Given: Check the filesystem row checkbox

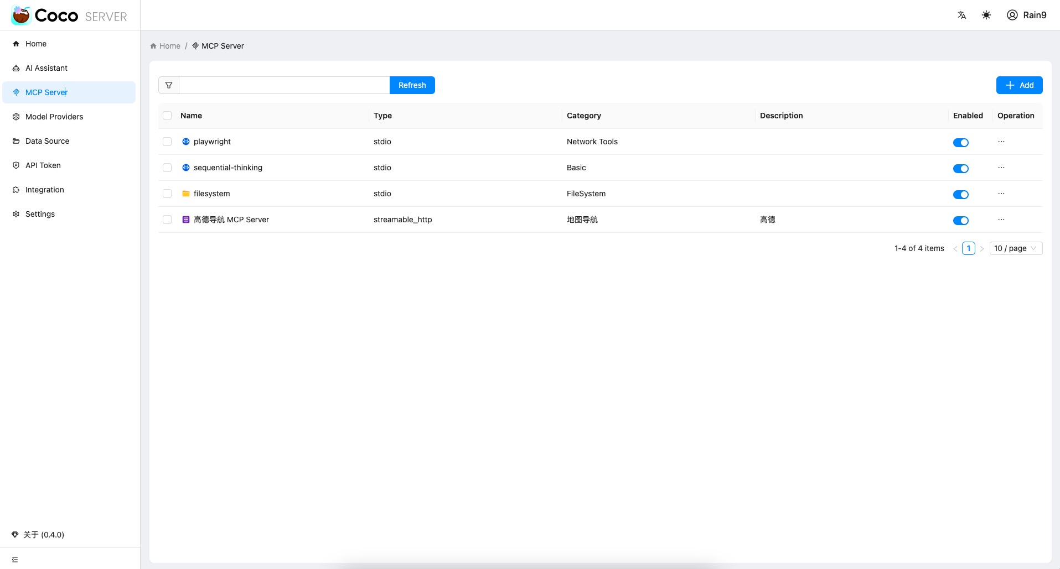Looking at the screenshot, I should click(x=167, y=194).
